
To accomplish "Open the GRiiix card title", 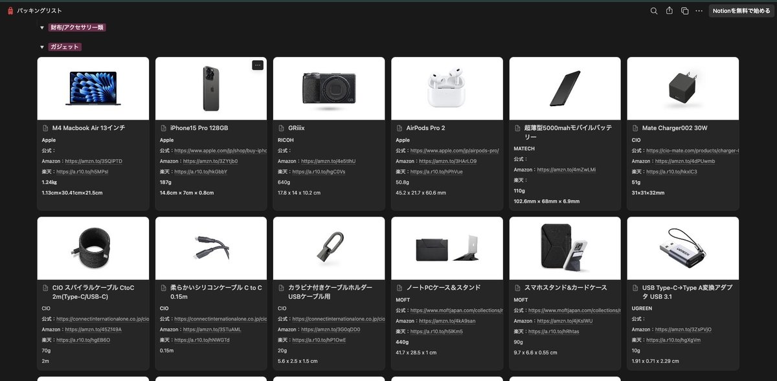I will (x=297, y=128).
